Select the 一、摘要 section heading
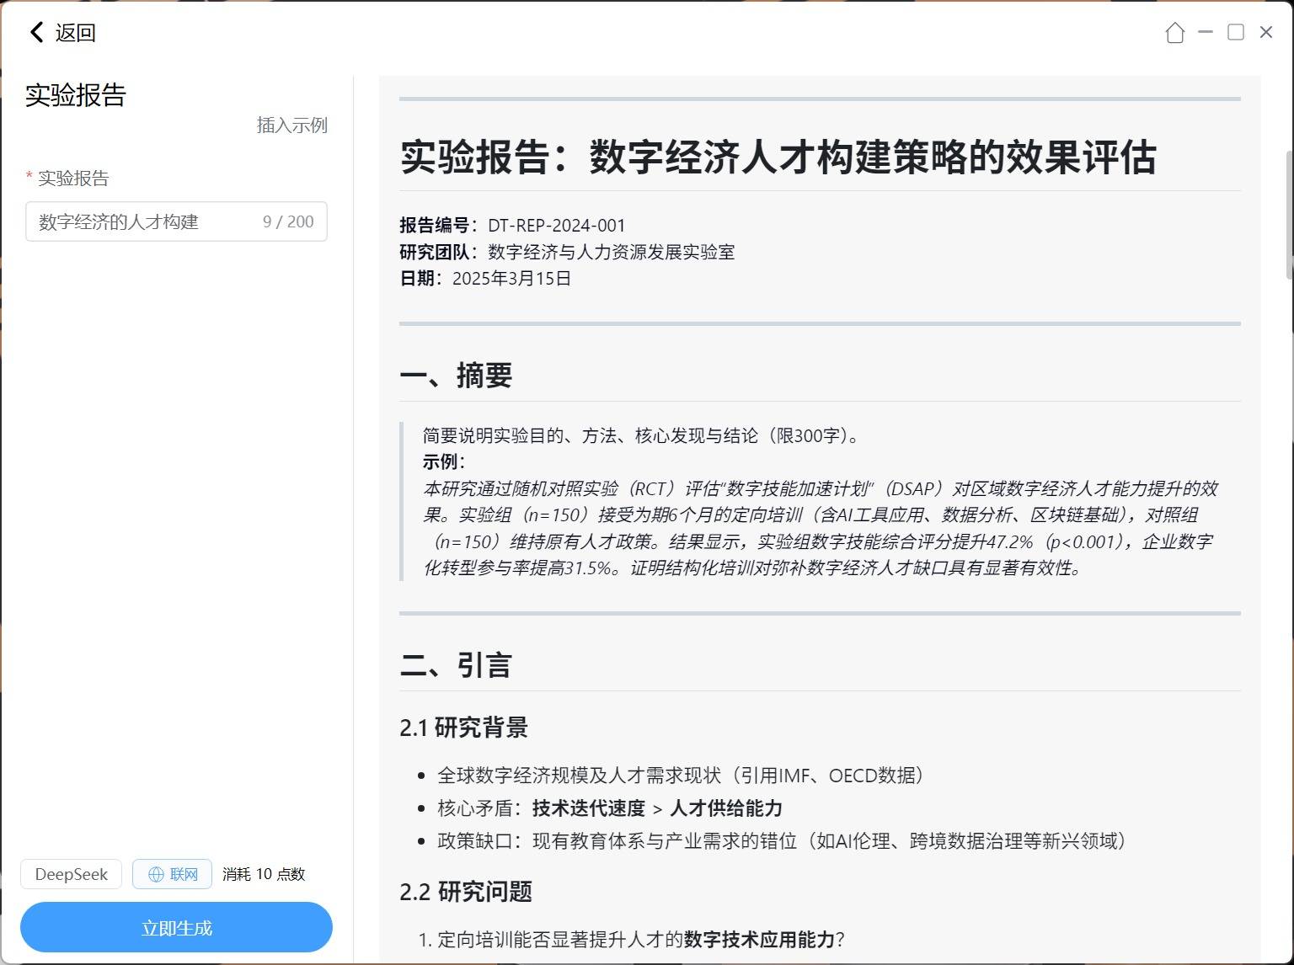The height and width of the screenshot is (965, 1294). (x=456, y=376)
